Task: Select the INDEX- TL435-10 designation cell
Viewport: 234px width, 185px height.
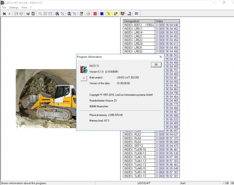Action: [139, 149]
